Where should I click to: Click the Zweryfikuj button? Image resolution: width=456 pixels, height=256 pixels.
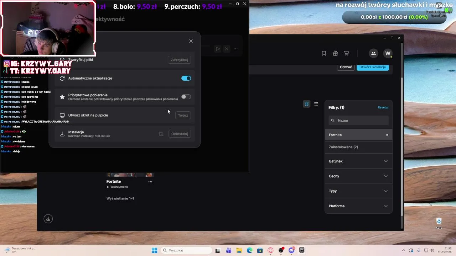(x=179, y=60)
